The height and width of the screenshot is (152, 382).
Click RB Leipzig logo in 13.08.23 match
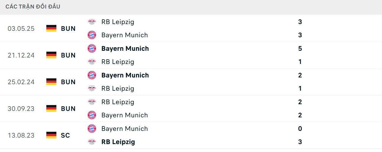pyautogui.click(x=92, y=142)
